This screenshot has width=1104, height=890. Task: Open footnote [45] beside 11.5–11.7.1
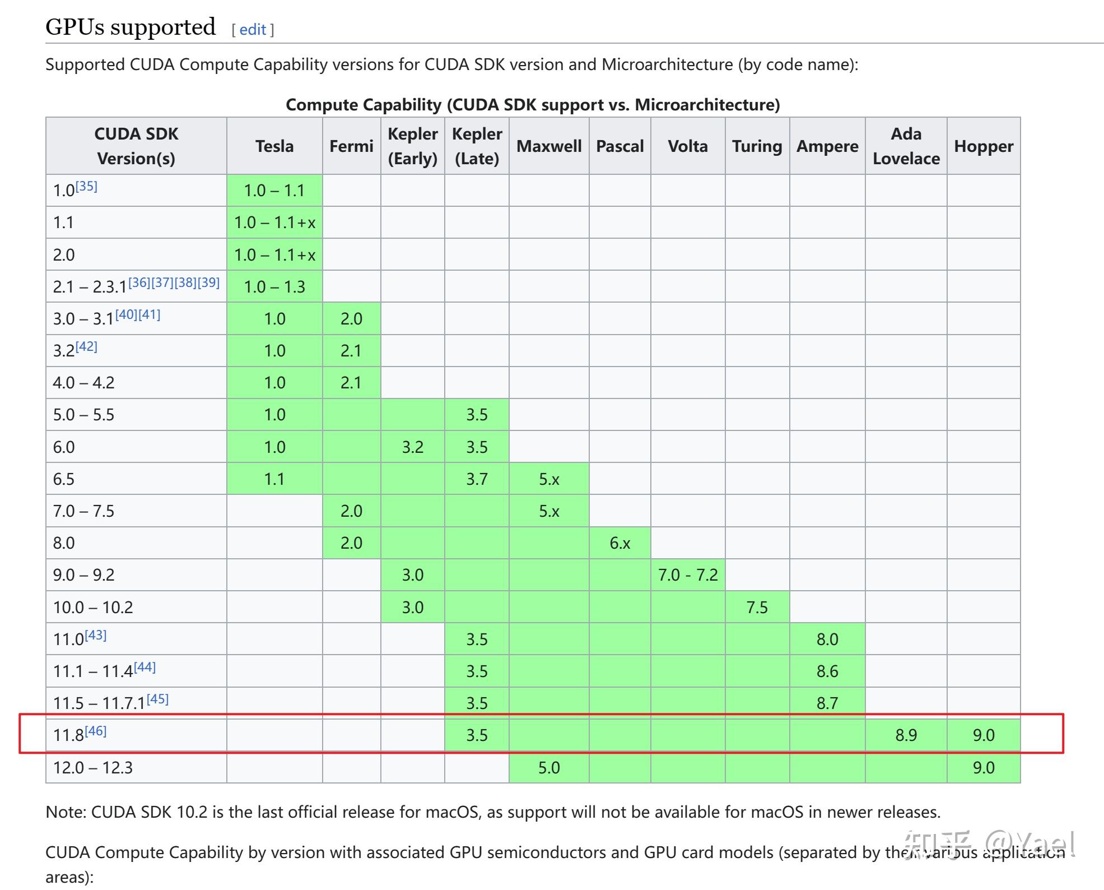click(157, 699)
